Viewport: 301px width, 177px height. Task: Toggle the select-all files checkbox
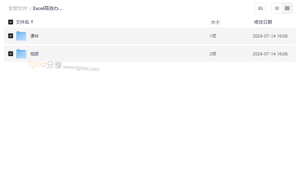click(x=11, y=22)
